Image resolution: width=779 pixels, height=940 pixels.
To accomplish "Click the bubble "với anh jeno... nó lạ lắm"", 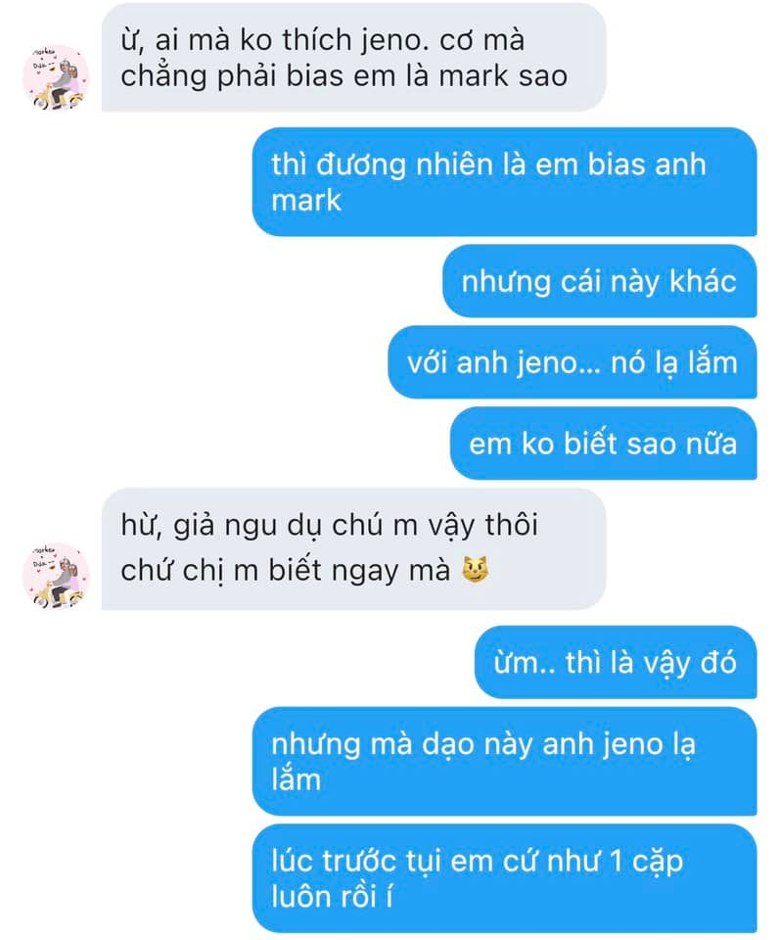I will [573, 362].
